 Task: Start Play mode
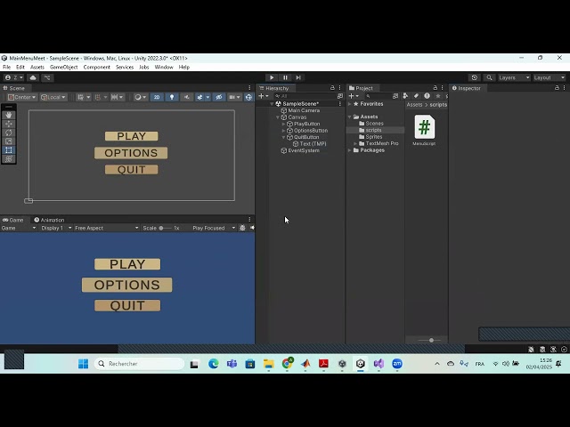click(272, 77)
